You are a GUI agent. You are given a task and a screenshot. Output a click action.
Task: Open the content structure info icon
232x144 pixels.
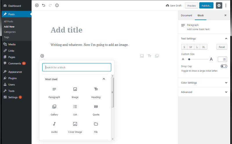click(57, 6)
